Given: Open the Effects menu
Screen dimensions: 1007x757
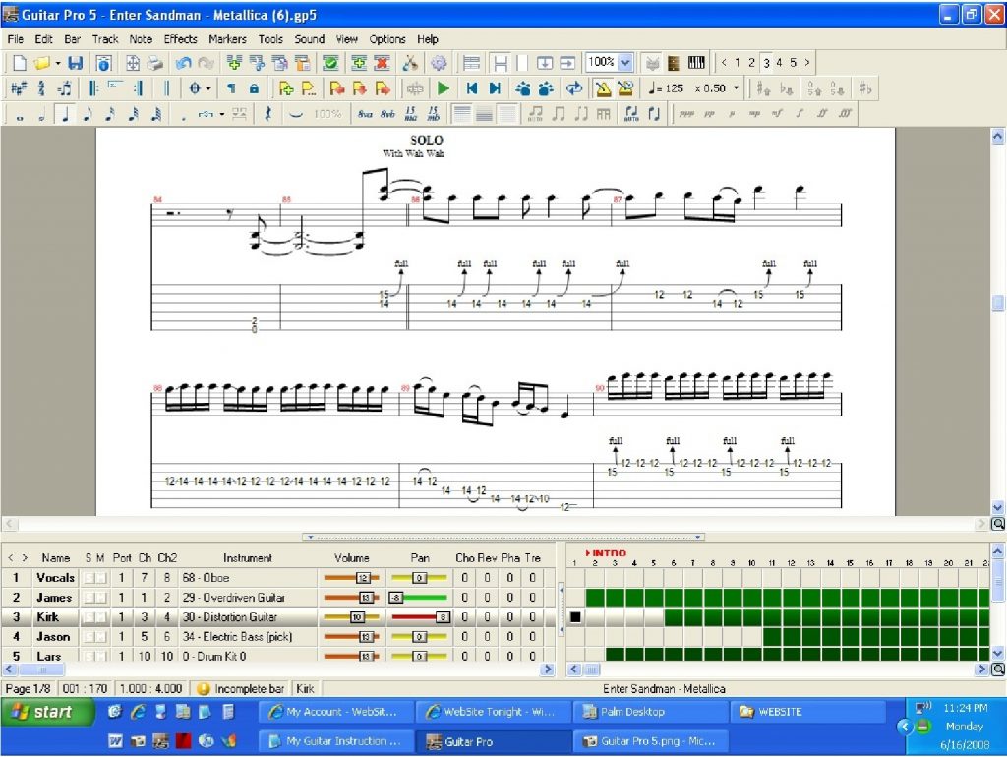Looking at the screenshot, I should tap(181, 39).
